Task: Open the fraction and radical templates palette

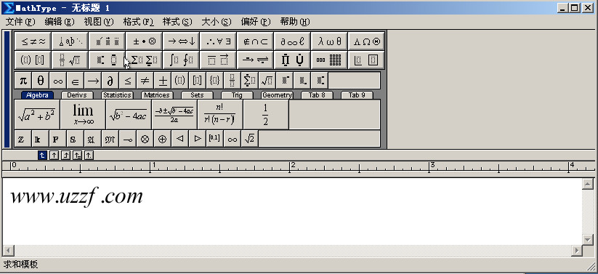Action: tap(70, 60)
